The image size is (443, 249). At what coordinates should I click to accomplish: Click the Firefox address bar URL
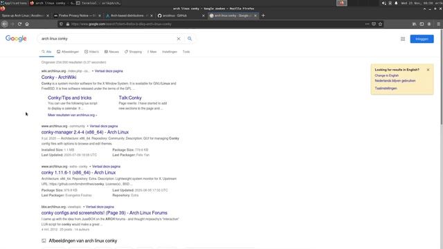[122, 24]
